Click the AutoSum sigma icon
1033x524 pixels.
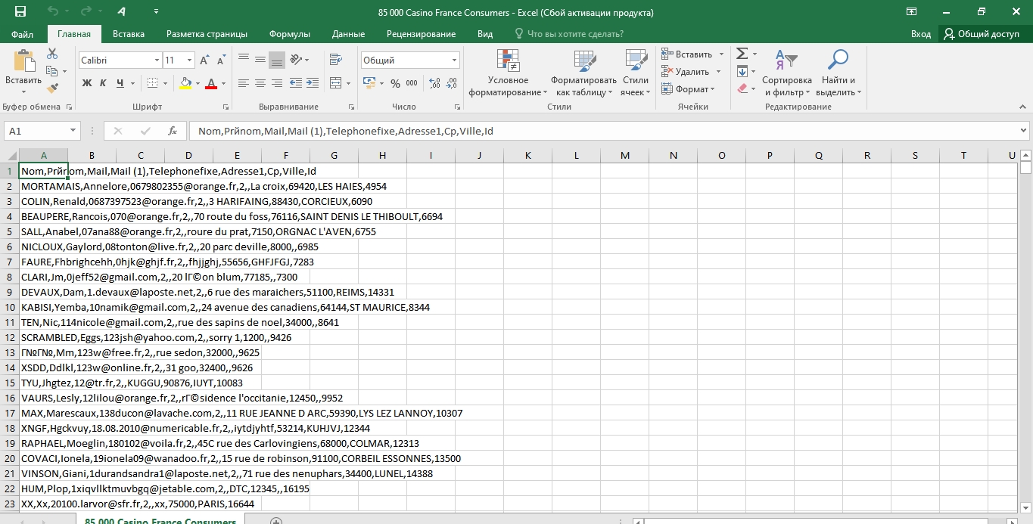[x=742, y=54]
